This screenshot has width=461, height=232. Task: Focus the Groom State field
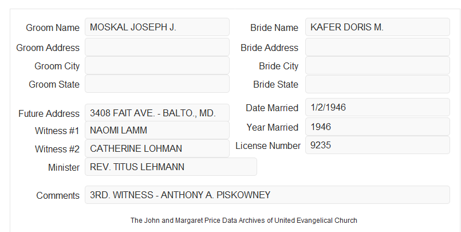pos(157,84)
